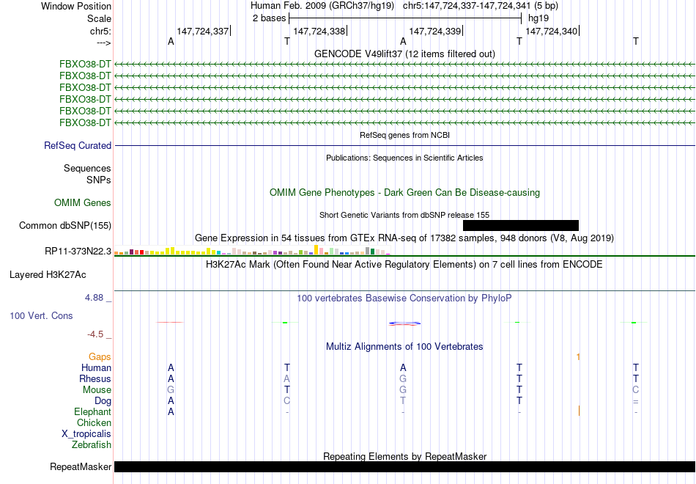696x484 pixels.
Task: Click the Layered H3K27Ac label
Action: [x=48, y=275]
